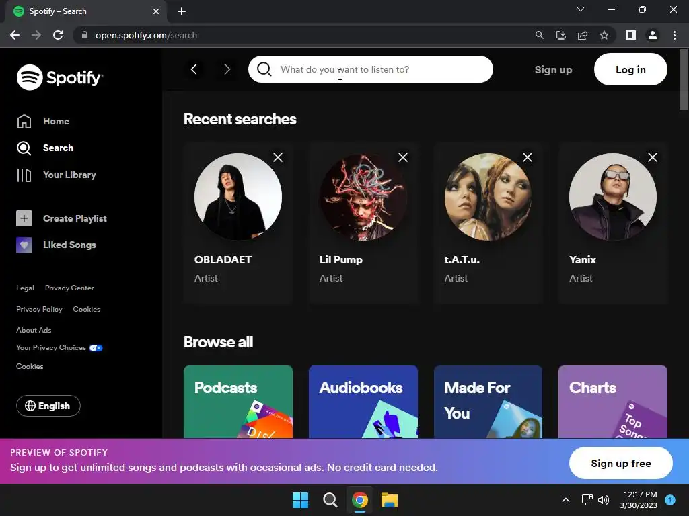This screenshot has height=516, width=689.
Task: Focus the 'What do you want to listen to?' field
Action: click(x=371, y=69)
